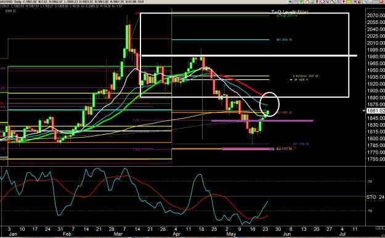This screenshot has height=238, width=385.
Task: Click the STO 24 stochastic indicator label
Action: pyautogui.click(x=375, y=197)
